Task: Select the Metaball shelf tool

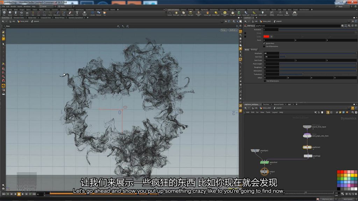Action: [x=99, y=13]
